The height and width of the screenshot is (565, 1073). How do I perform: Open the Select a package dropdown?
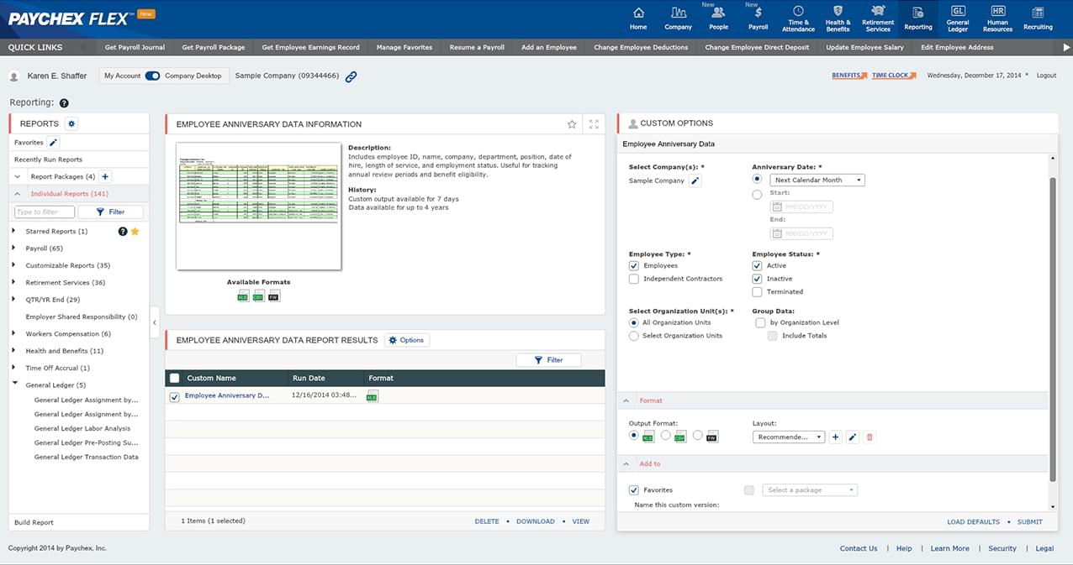click(810, 490)
